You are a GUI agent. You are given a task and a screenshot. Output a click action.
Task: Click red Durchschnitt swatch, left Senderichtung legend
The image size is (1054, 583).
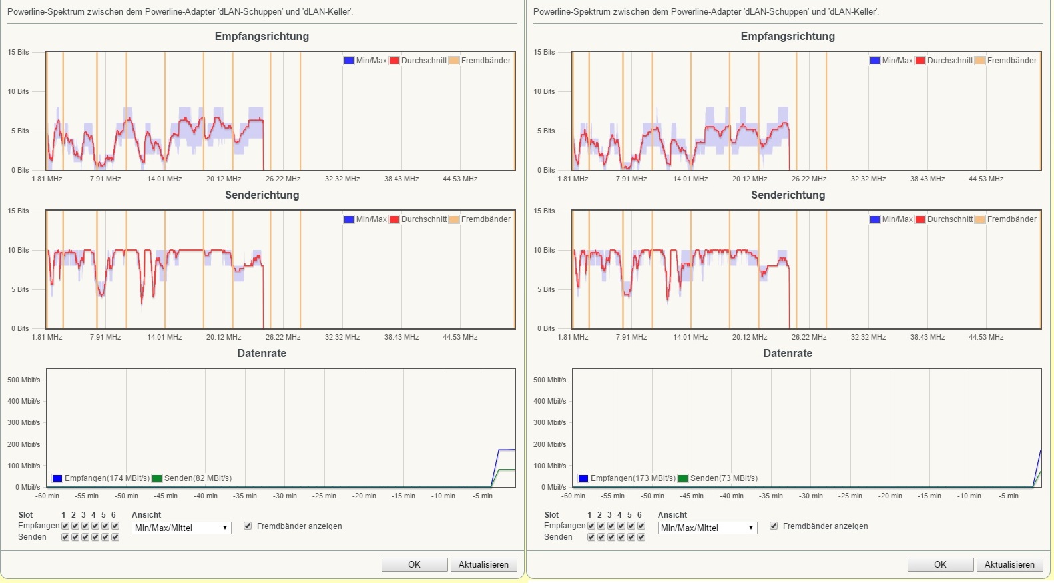394,219
